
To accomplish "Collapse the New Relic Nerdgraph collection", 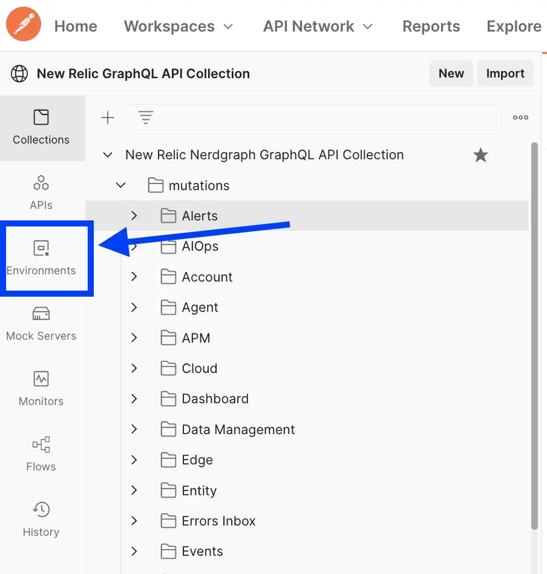I will 108,155.
